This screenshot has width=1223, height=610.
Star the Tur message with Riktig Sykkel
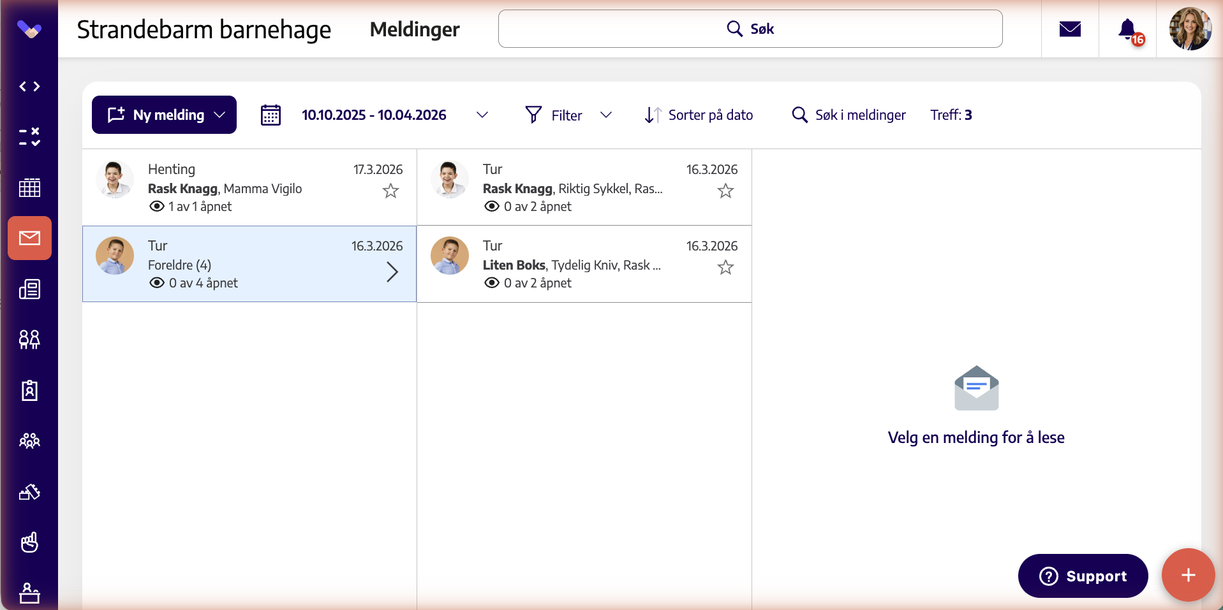coord(725,191)
